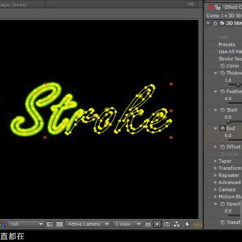Screen dimensions: 242x242
Task: Toggle the Transfer Mode stopwatch
Action: 223,223
